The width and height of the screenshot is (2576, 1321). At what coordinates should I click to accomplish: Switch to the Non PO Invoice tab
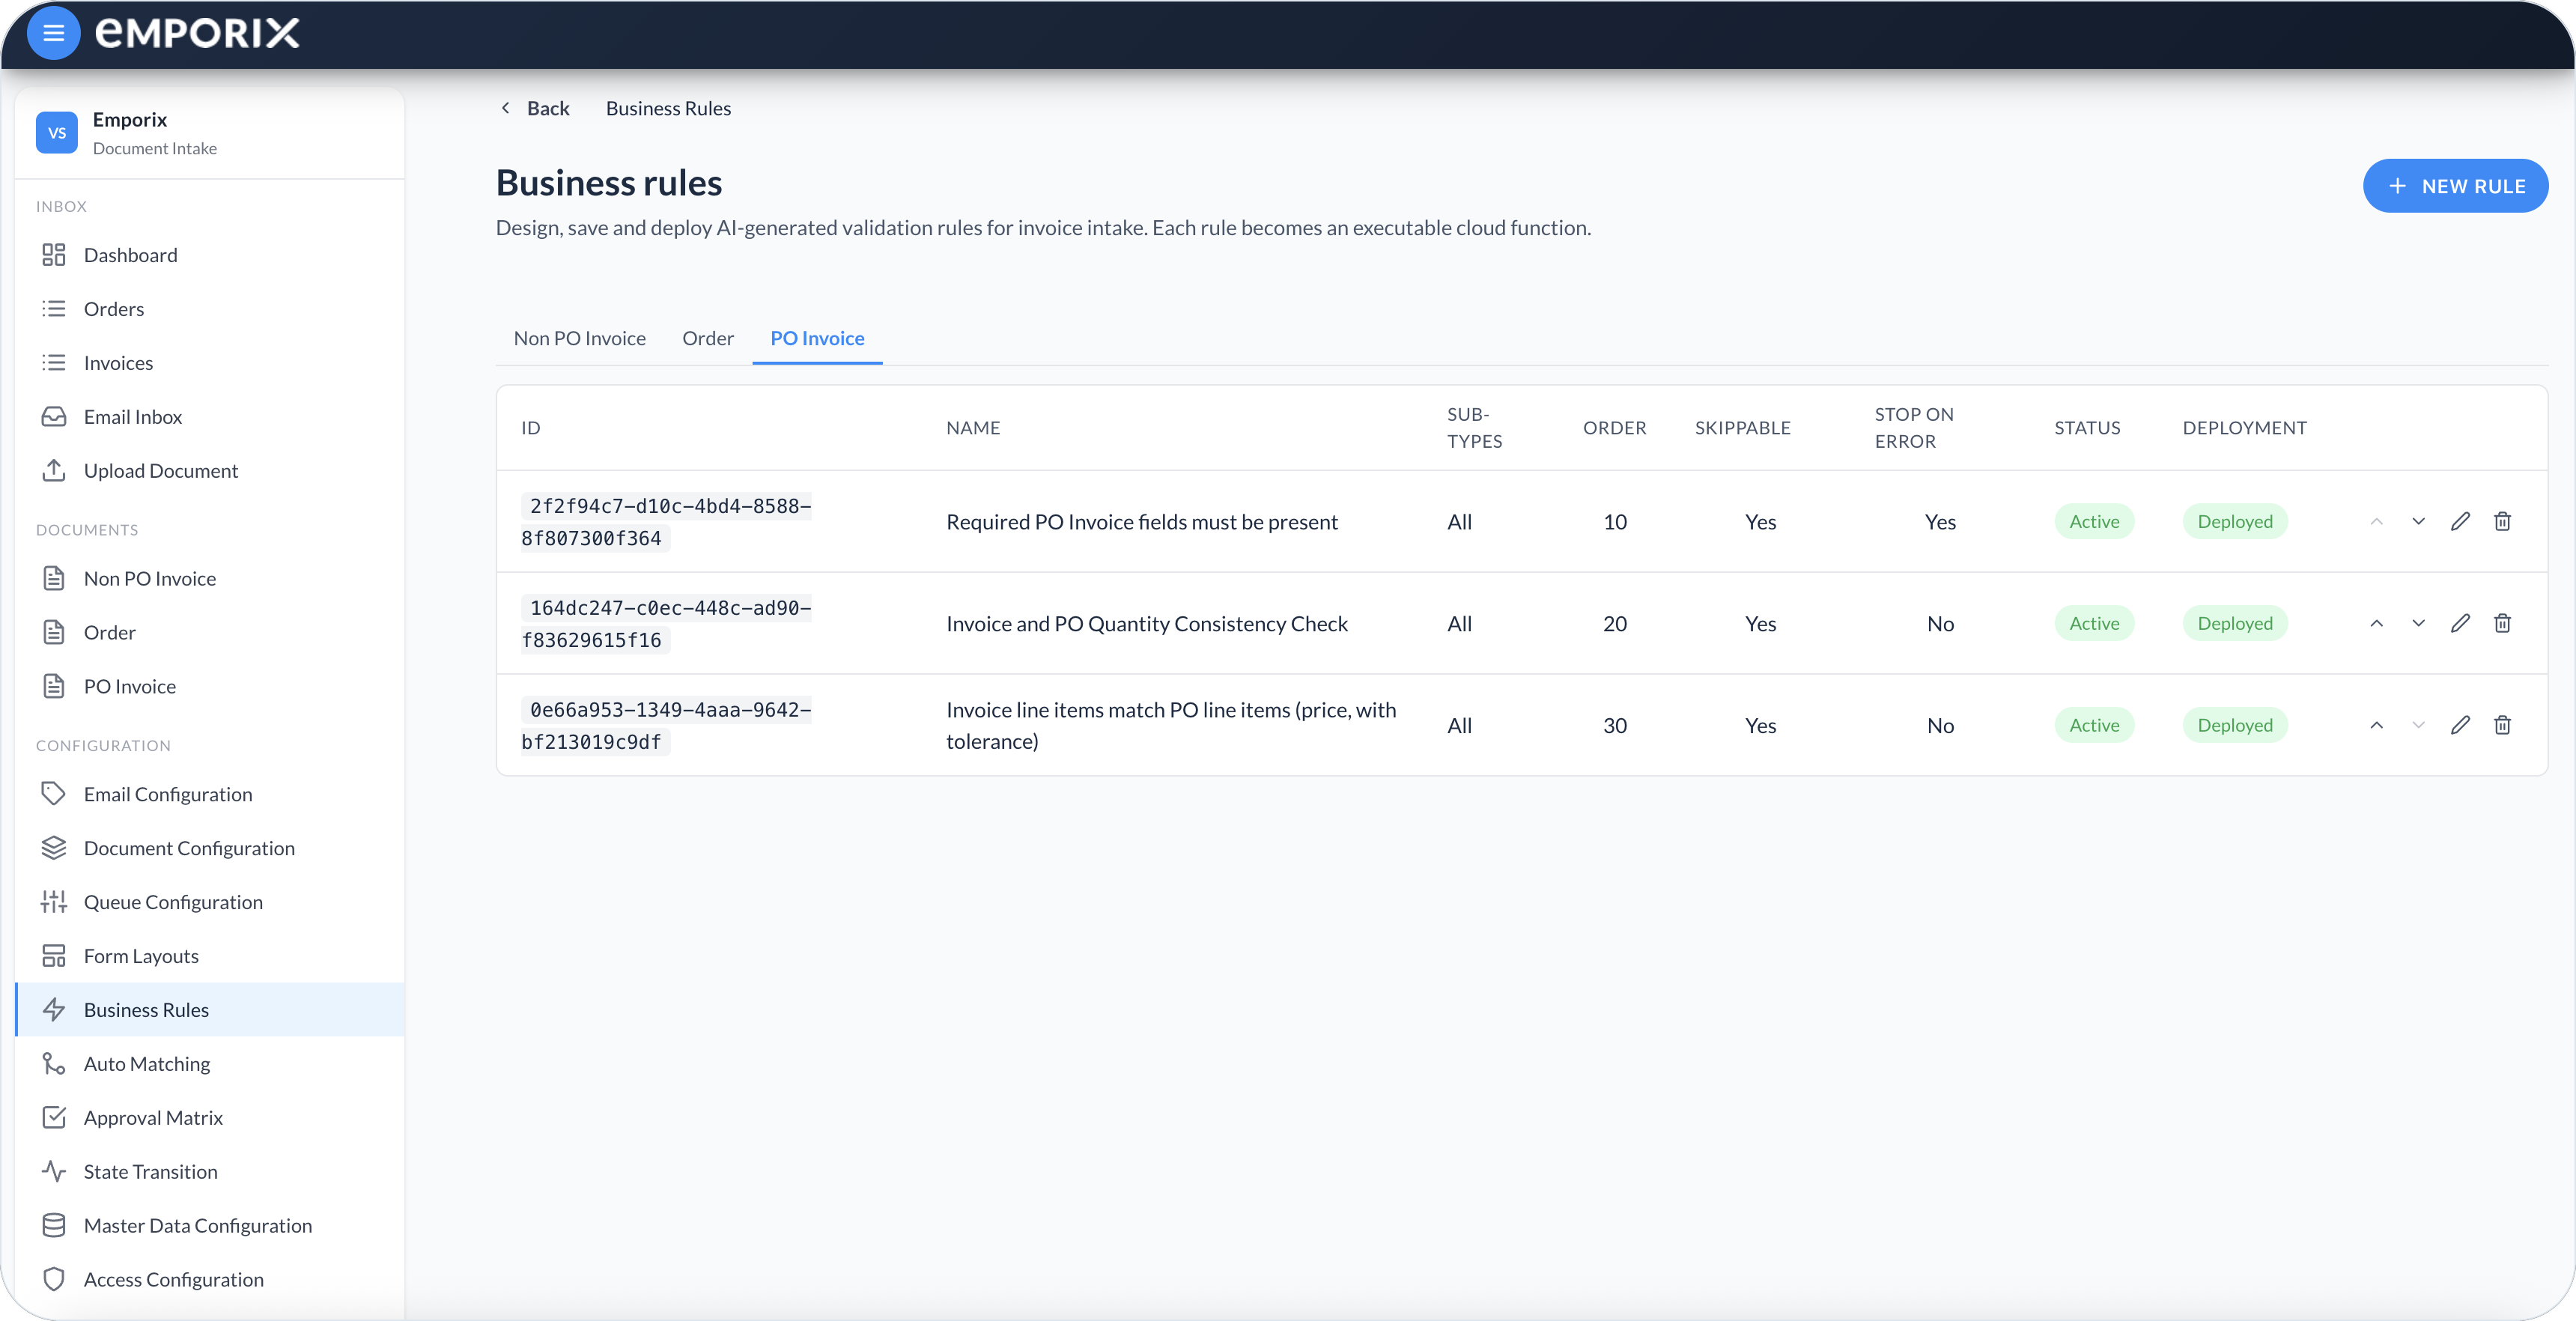[x=580, y=338]
